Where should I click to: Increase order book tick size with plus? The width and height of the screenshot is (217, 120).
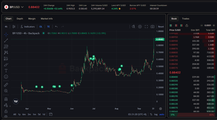(214, 25)
